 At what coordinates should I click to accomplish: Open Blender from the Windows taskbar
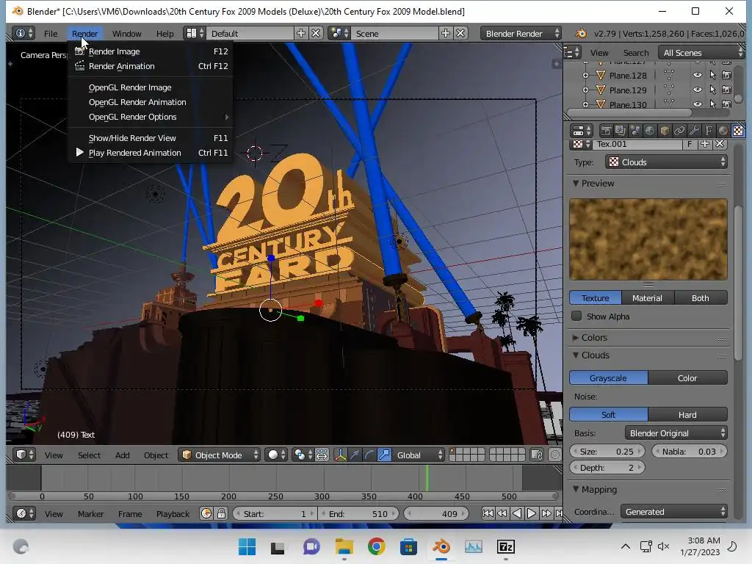click(x=441, y=546)
